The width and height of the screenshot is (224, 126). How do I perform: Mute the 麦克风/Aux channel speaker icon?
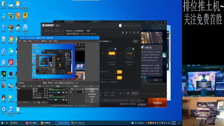point(64,92)
